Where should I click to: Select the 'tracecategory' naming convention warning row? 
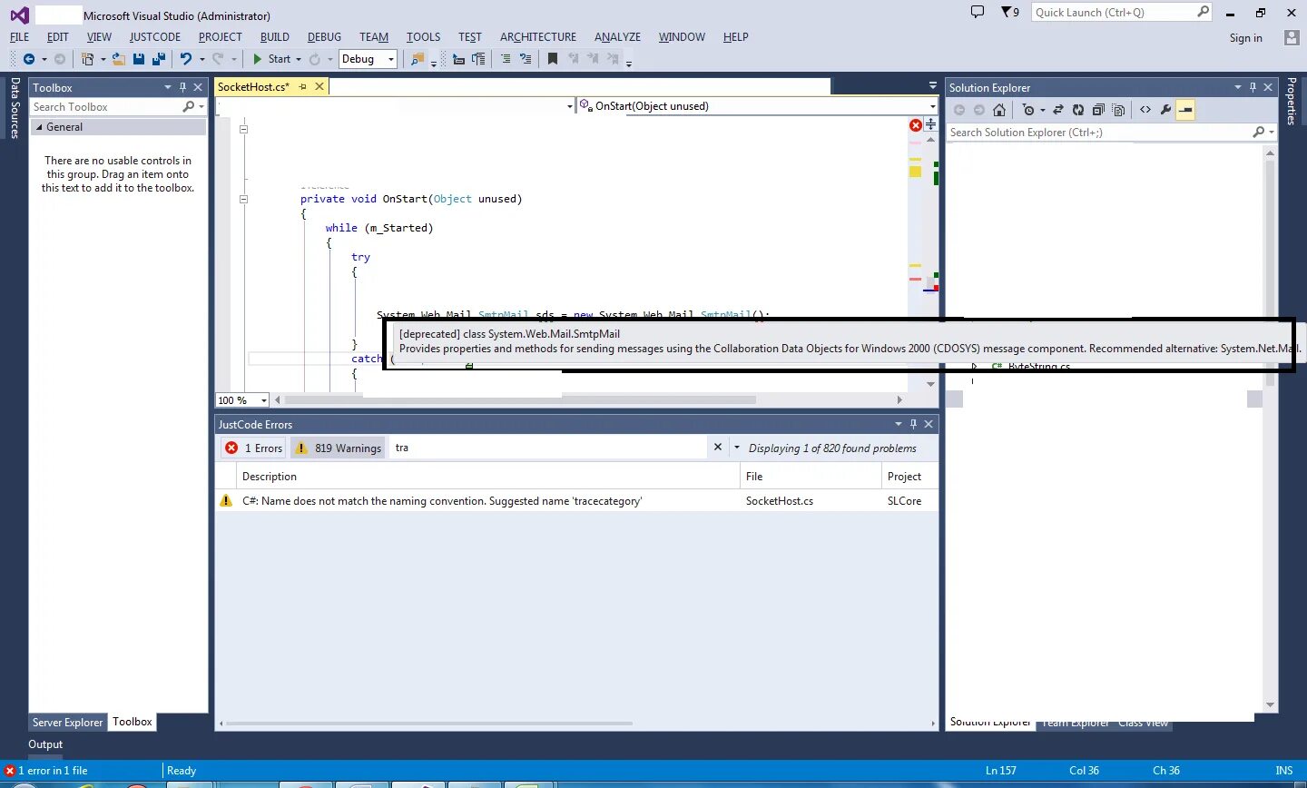576,501
